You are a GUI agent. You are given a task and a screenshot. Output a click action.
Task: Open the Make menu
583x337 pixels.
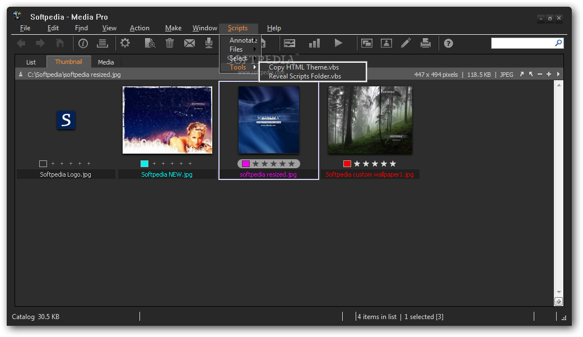(x=173, y=28)
